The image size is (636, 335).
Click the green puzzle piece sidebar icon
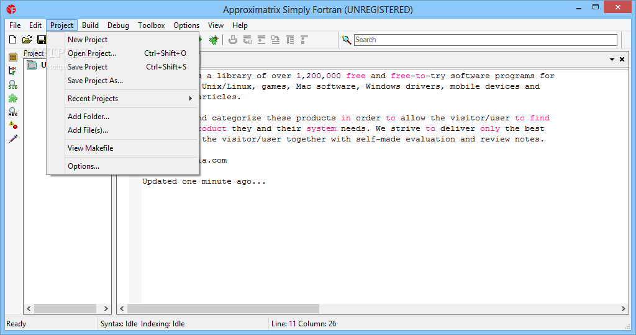point(13,98)
